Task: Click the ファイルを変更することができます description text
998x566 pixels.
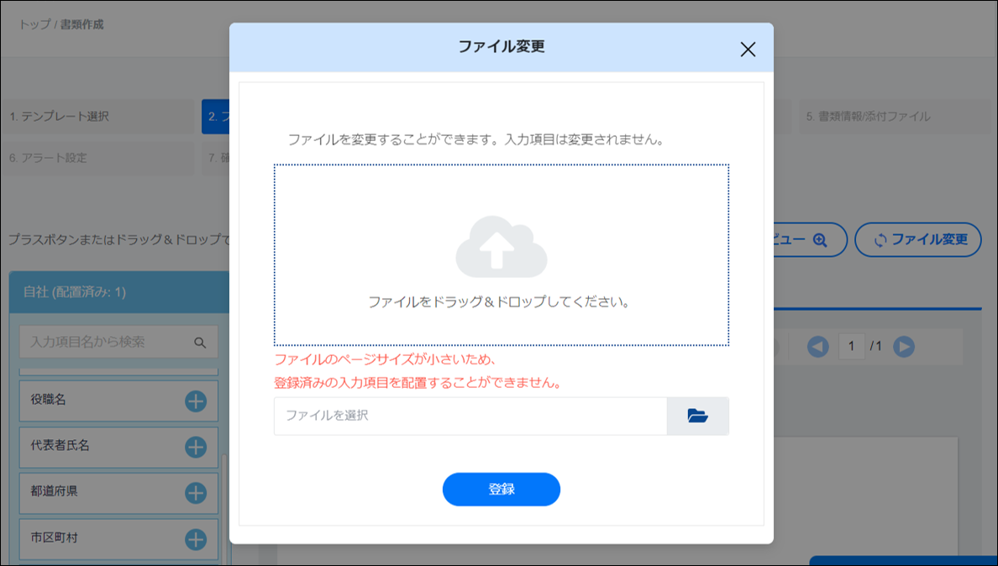Action: coord(476,139)
